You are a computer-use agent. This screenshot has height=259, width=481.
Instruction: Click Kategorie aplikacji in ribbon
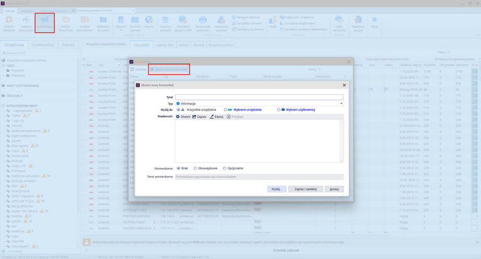(x=246, y=17)
